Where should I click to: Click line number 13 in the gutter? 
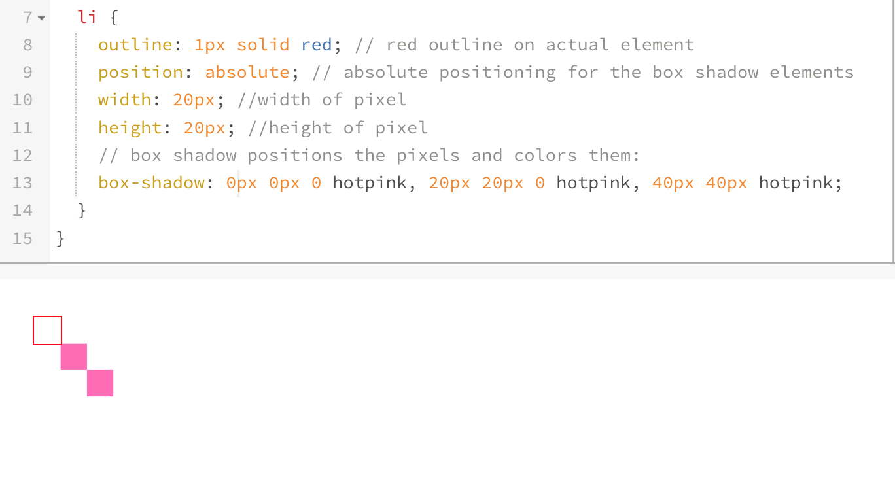click(x=22, y=182)
